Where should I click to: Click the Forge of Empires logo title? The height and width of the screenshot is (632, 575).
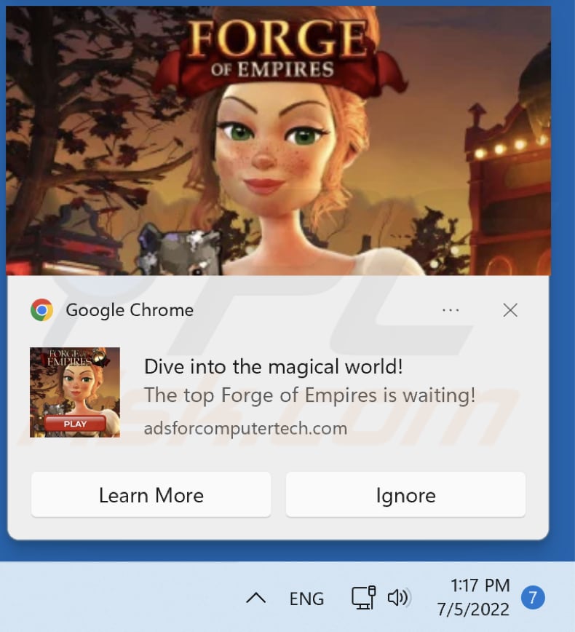[x=277, y=50]
